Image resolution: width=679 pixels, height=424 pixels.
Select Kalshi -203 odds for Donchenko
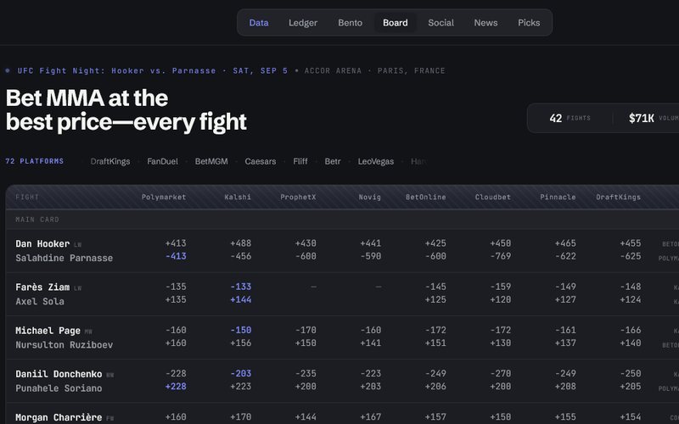(x=241, y=373)
